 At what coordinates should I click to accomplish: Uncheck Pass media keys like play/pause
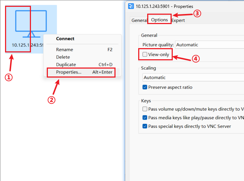click(145, 117)
